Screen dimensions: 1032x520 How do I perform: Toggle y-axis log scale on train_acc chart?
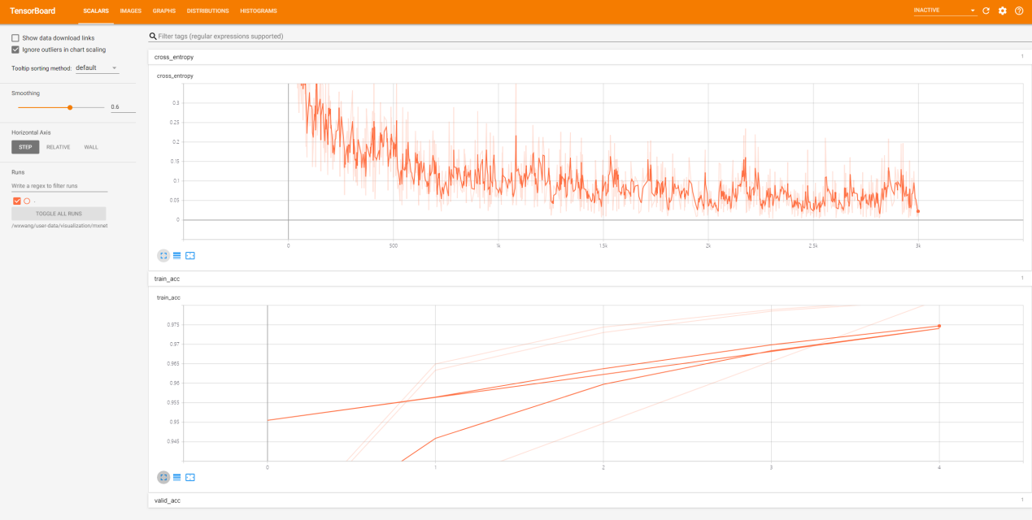176,477
